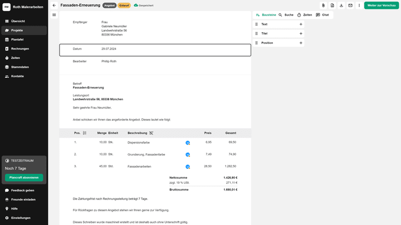Toggle the blue check badge for Grundierung, Fassadenfarbe
This screenshot has height=225, width=401.
coord(188,154)
